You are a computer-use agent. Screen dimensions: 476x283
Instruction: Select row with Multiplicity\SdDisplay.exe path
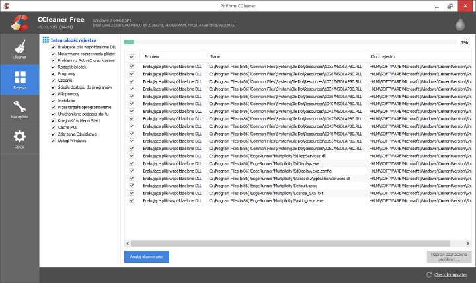coord(298,163)
